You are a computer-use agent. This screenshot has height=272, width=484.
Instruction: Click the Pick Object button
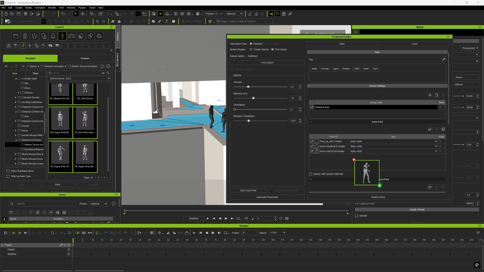click(x=267, y=63)
